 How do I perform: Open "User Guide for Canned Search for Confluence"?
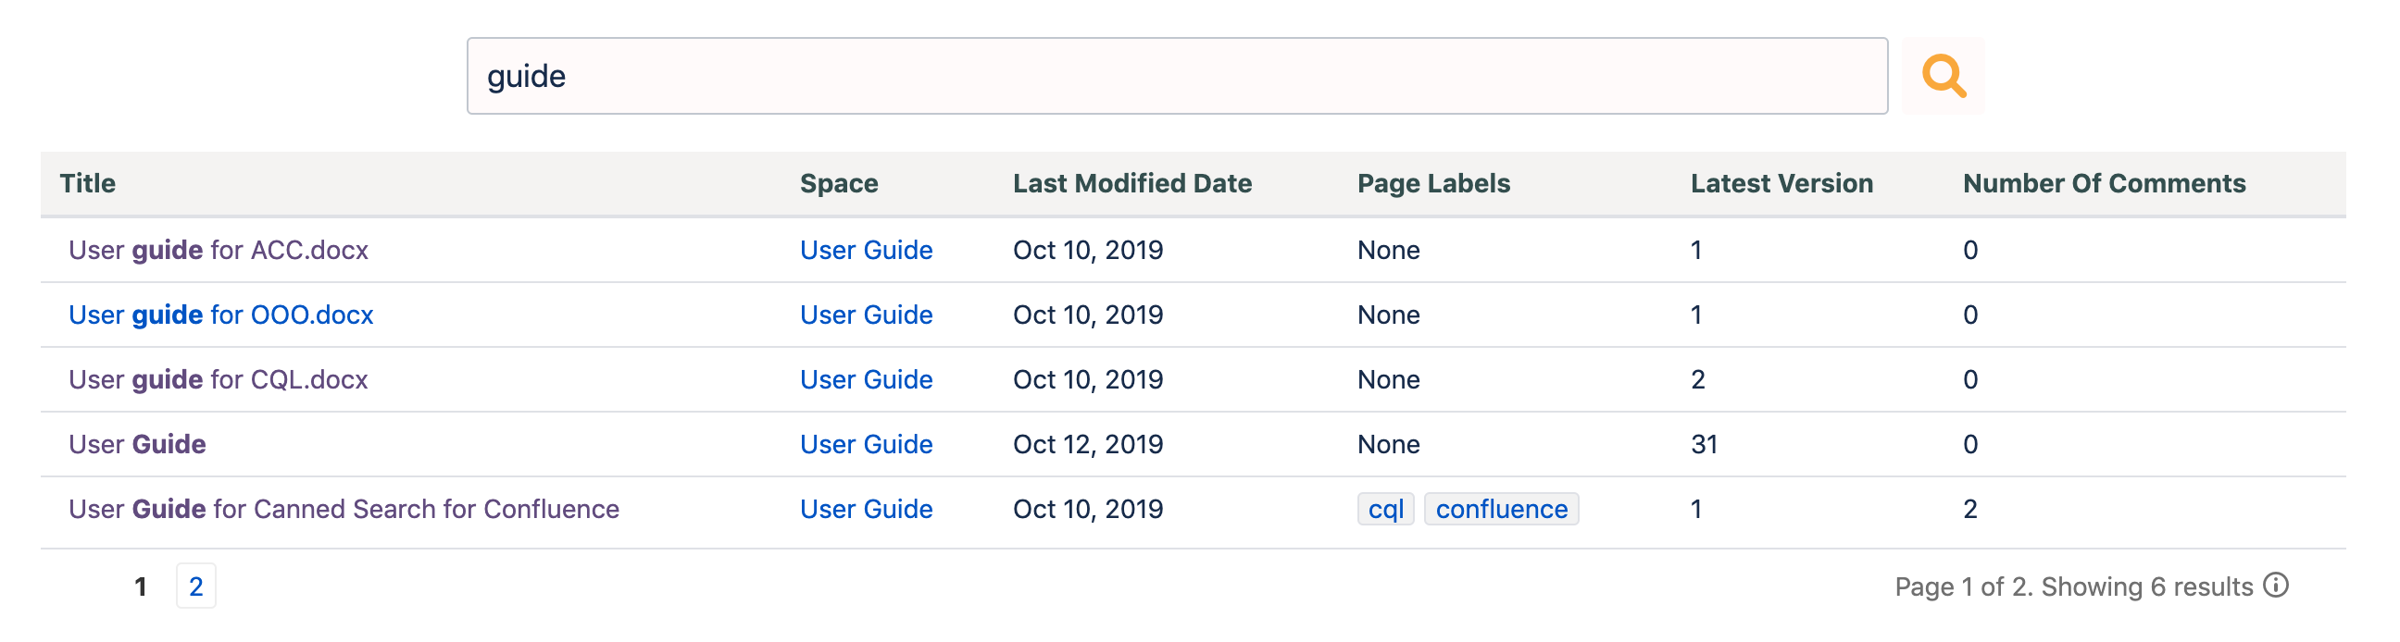[344, 509]
